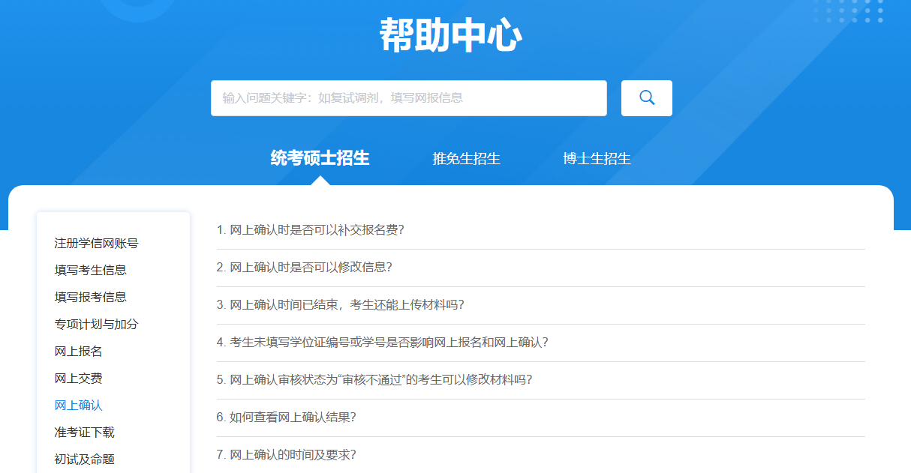
Task: Open 准考证下载 sidebar category
Action: click(x=84, y=433)
